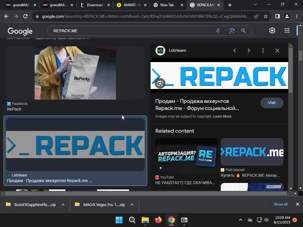Screen dimensions: 303x227
Task: Reload the current page
Action: tap(25, 17)
